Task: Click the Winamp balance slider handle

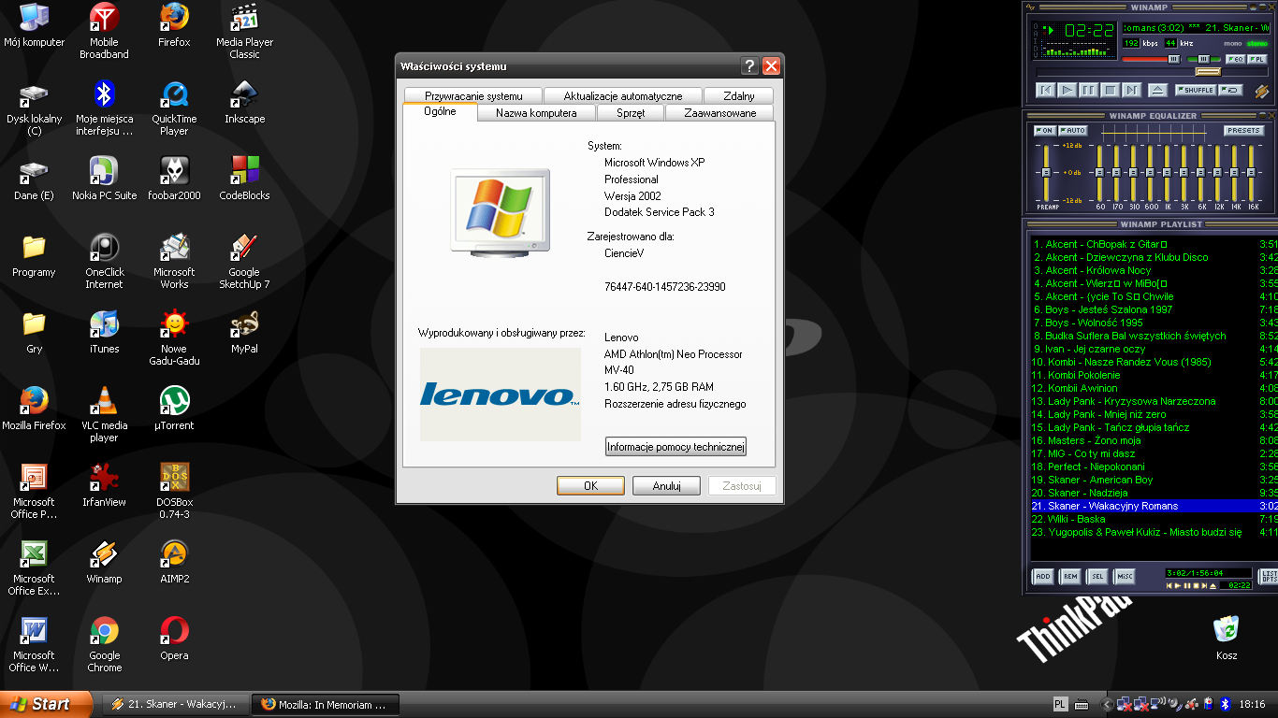Action: pos(1204,59)
